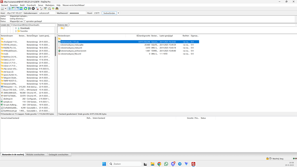The height and width of the screenshot is (167, 297).
Task: Sort local files by Bestandstype column
Action: tap(32, 36)
